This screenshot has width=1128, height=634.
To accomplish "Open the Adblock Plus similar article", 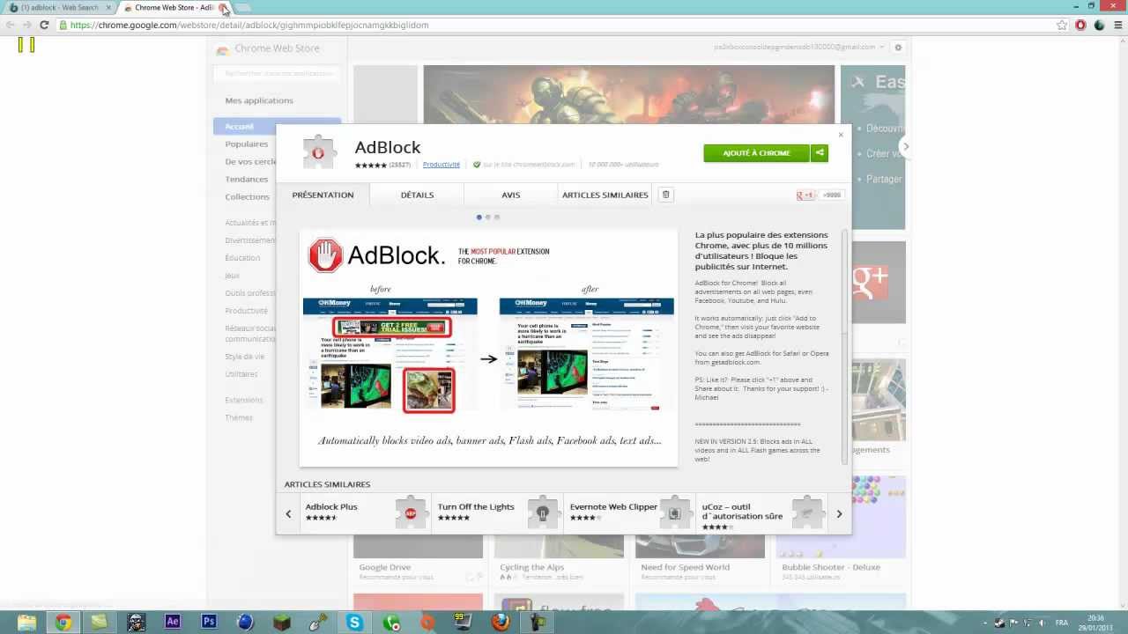I will 366,512.
